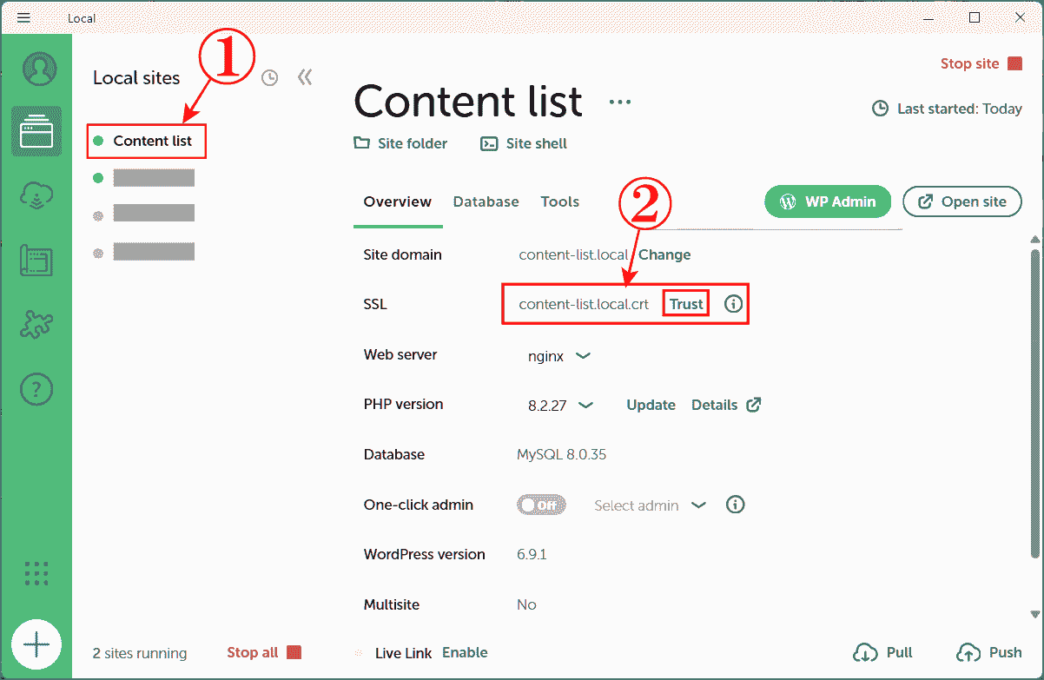Click the plus icon to add site
This screenshot has width=1044, height=680.
(x=36, y=644)
